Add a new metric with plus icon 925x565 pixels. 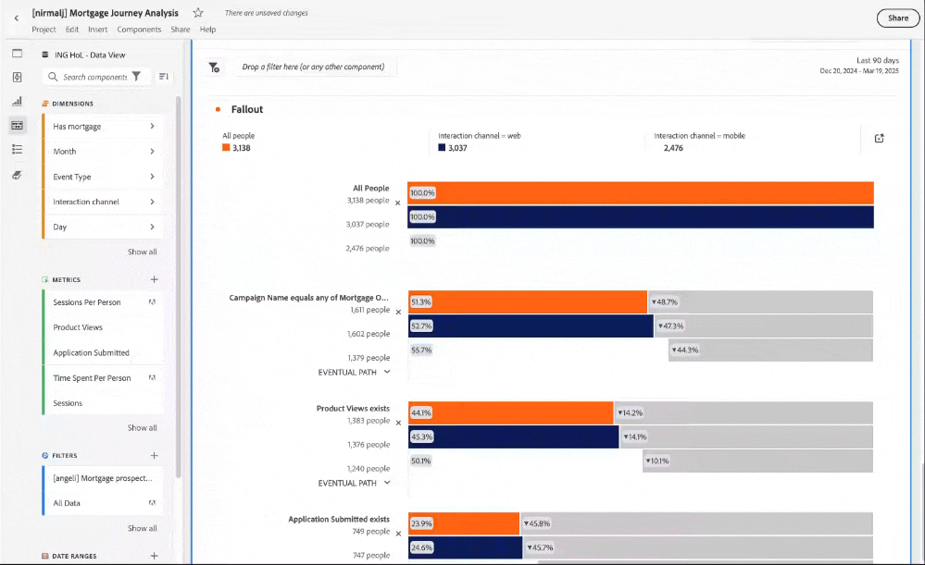pos(154,279)
